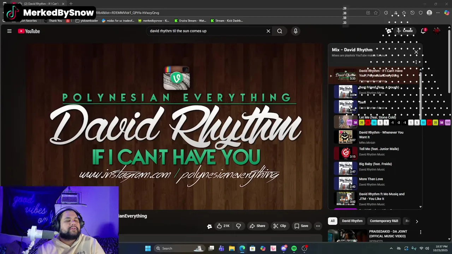Open the Big Baby (feat. Freida) thumbnail

click(x=346, y=168)
